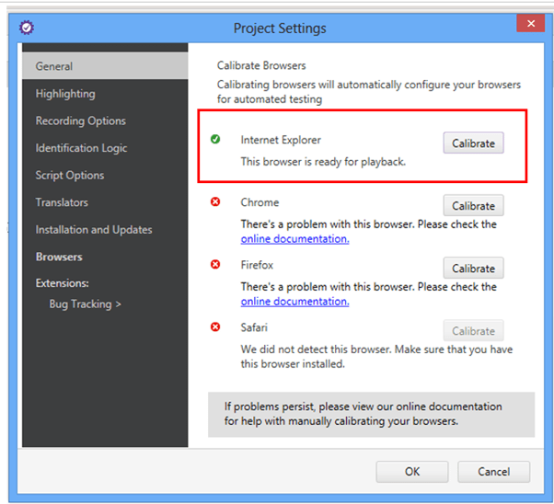
Task: Click the red error icon beside Firefox
Action: click(x=215, y=265)
